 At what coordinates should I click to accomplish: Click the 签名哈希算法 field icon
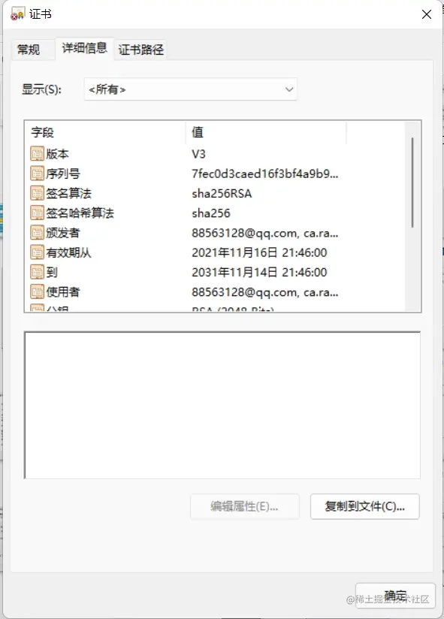pos(37,213)
